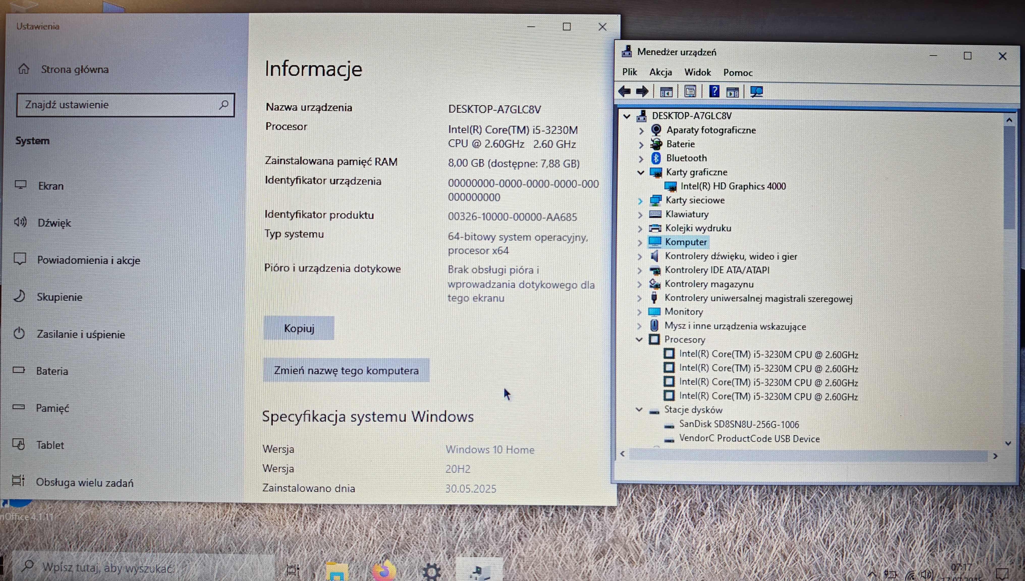Open File Explorer from taskbar
This screenshot has height=581, width=1025.
click(x=337, y=571)
